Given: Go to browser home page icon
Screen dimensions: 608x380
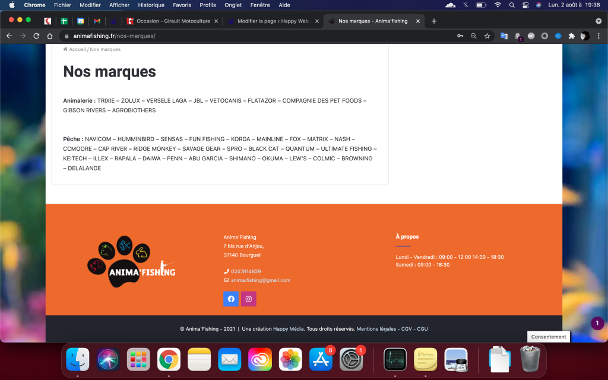Looking at the screenshot, I should click(x=50, y=36).
